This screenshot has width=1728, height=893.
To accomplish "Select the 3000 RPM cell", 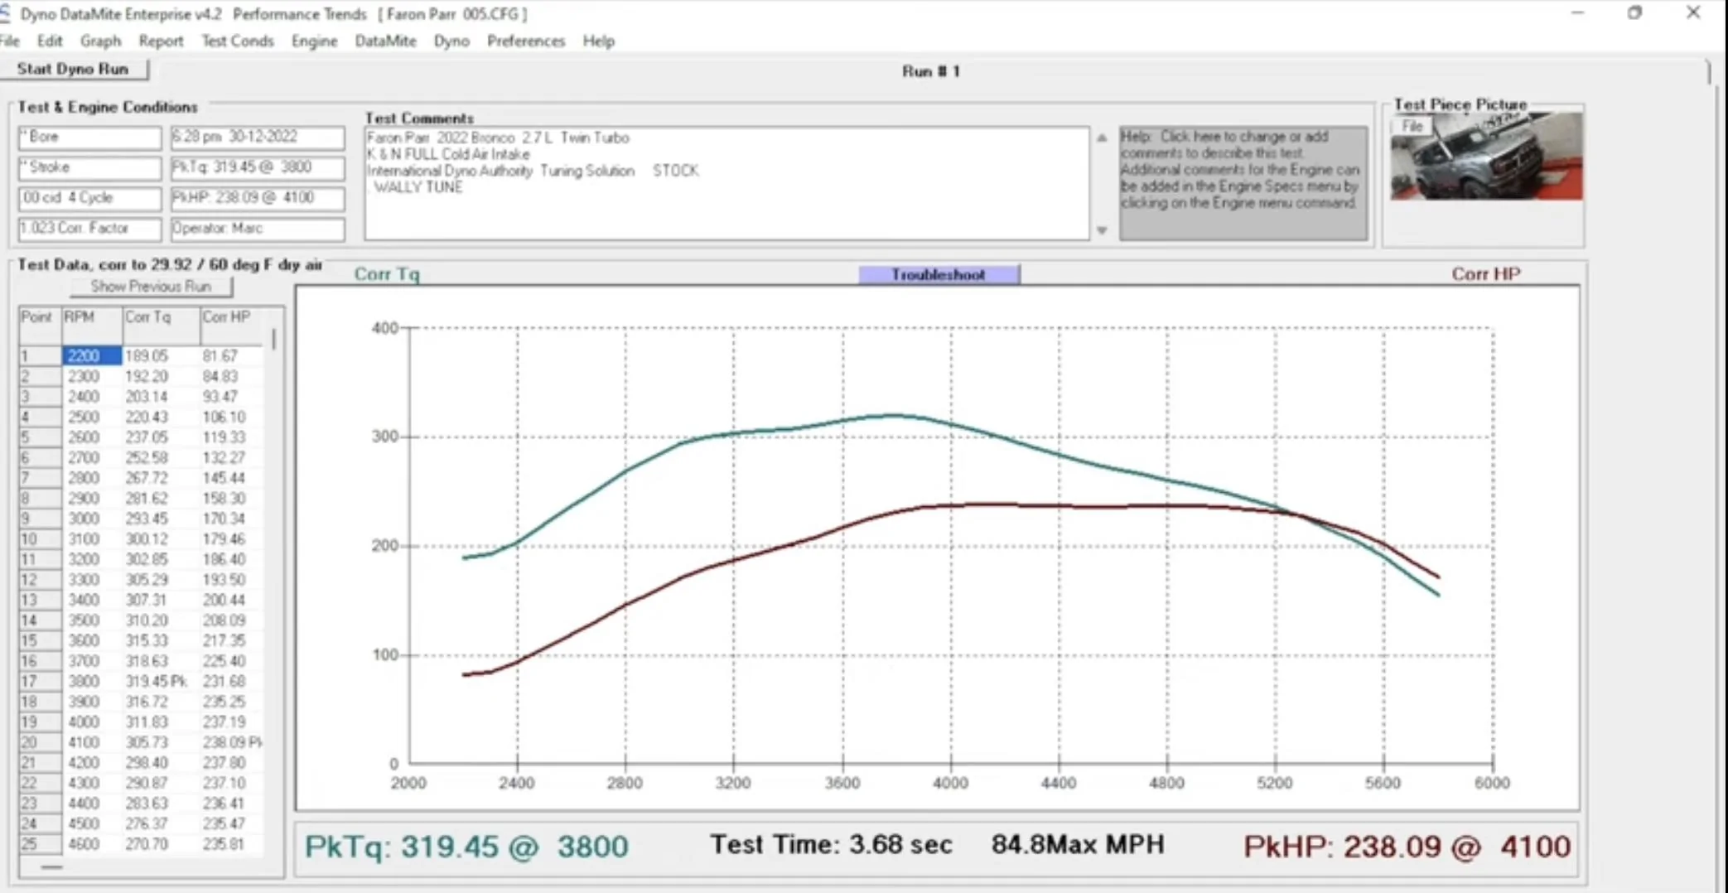I will coord(92,519).
